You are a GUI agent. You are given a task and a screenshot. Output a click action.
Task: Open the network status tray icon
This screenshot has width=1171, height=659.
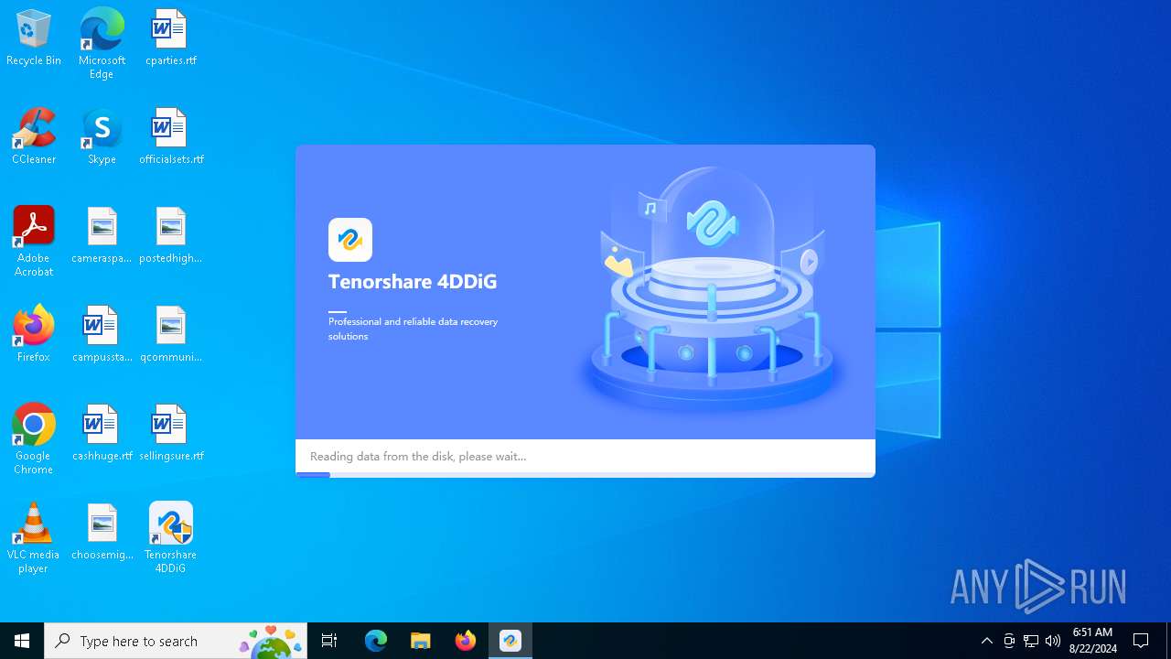(x=1031, y=641)
